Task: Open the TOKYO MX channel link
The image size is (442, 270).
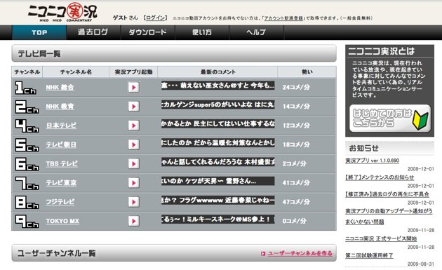Action: [62, 221]
